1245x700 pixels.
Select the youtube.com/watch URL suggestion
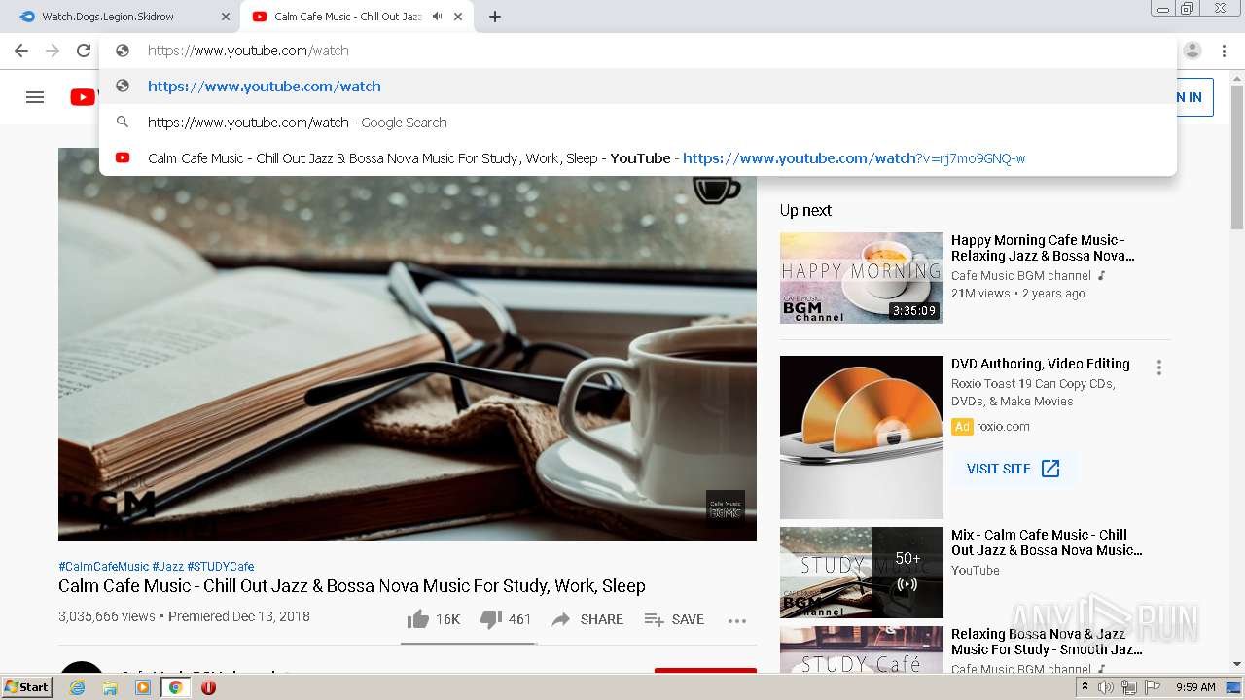[638, 87]
